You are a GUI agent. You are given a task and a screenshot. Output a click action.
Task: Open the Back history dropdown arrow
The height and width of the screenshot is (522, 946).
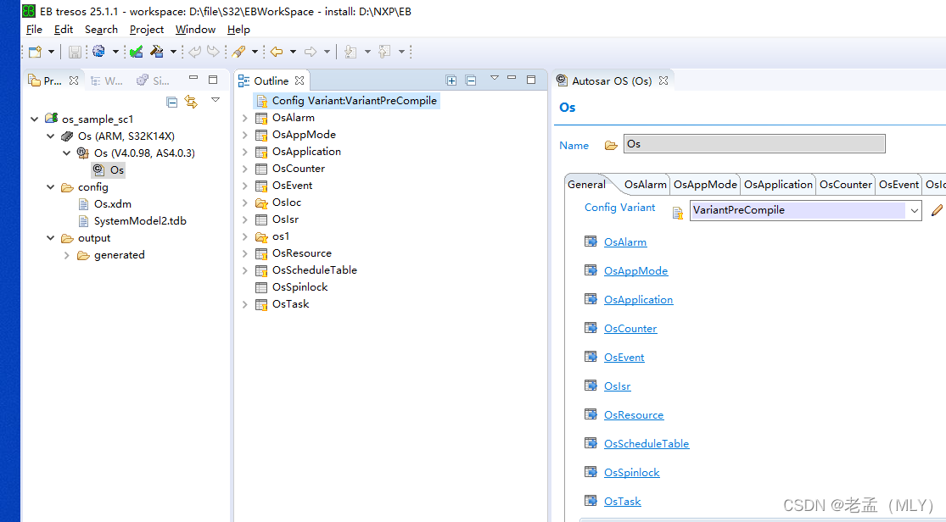[x=293, y=52]
